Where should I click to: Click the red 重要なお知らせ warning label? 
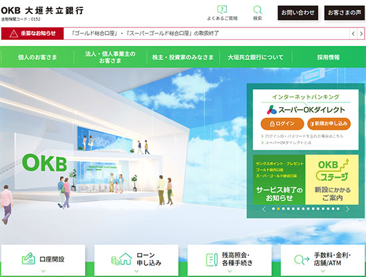[x=33, y=33]
